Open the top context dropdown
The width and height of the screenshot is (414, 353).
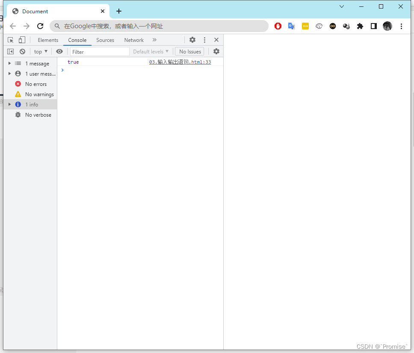click(41, 52)
